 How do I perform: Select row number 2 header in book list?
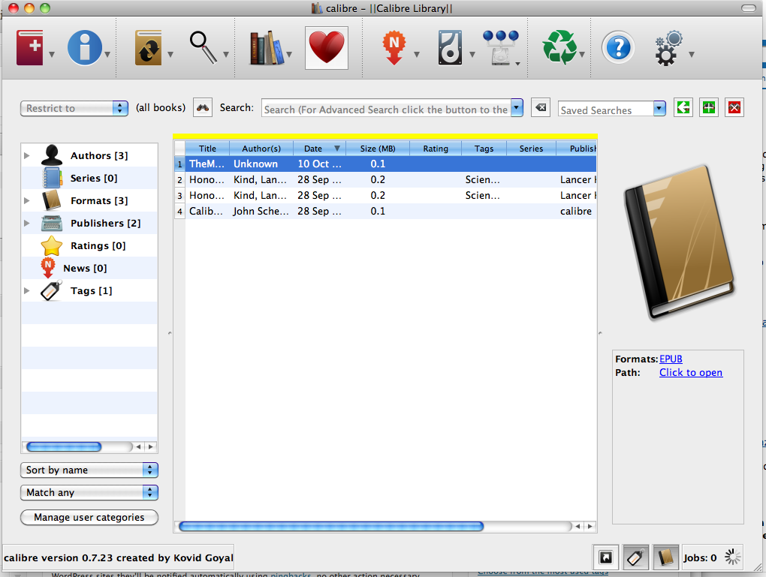(179, 180)
